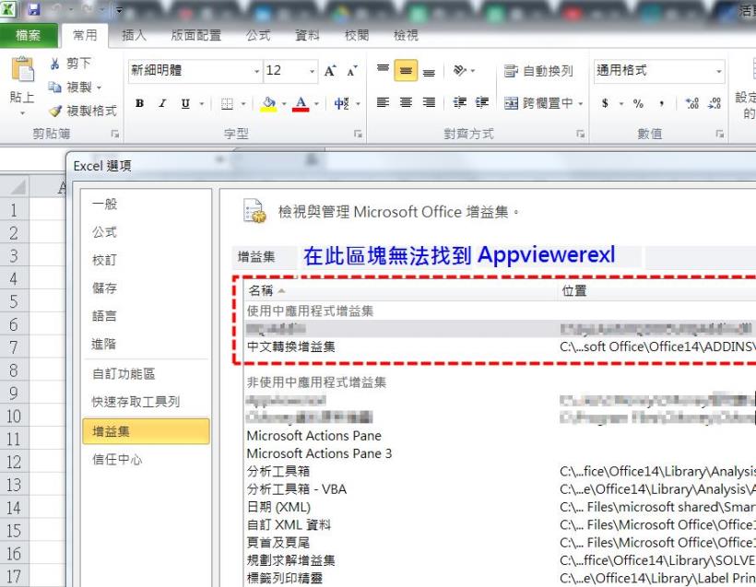Image resolution: width=756 pixels, height=587 pixels.
Task: Click the Cut scissors icon
Action: coord(54,64)
